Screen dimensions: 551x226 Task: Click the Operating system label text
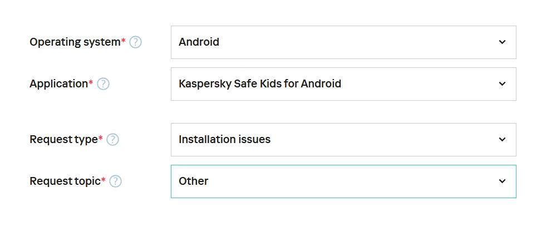pos(75,42)
